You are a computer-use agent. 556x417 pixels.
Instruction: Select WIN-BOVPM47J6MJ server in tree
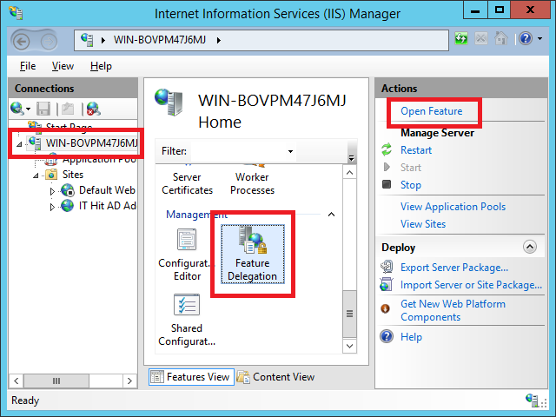click(x=91, y=142)
